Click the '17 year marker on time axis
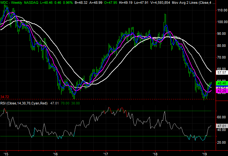Screen dimensions: 228x156 [x=106, y=153]
